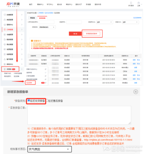The image size is (144, 154).
Task: Open the 报备单状态 dropdown set to 全部
Action: 105,22
